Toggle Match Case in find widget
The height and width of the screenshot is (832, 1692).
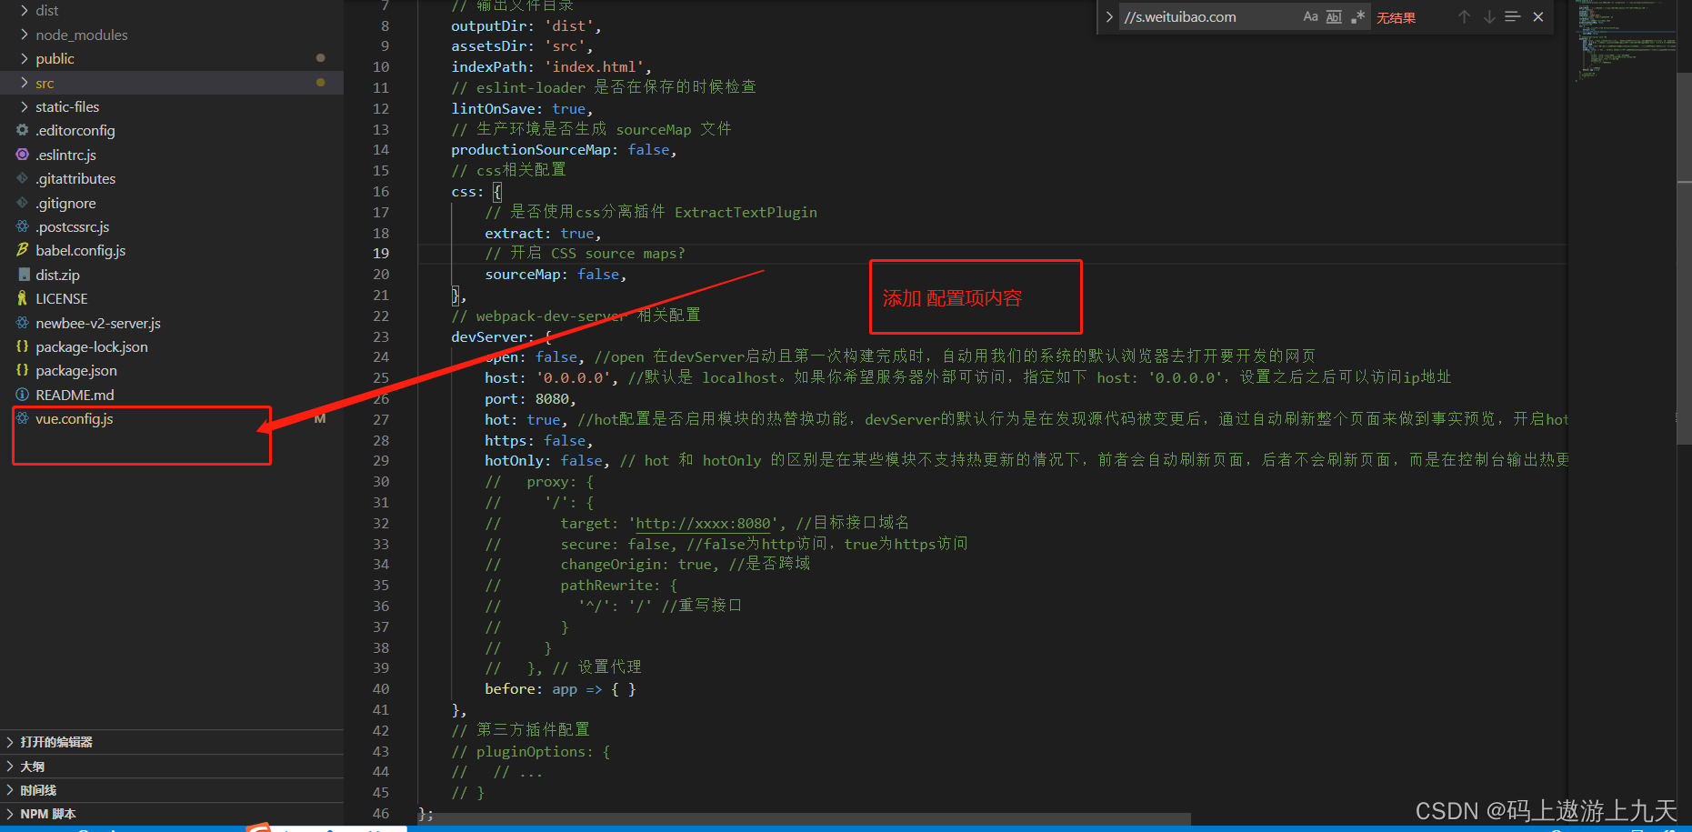[x=1310, y=16]
